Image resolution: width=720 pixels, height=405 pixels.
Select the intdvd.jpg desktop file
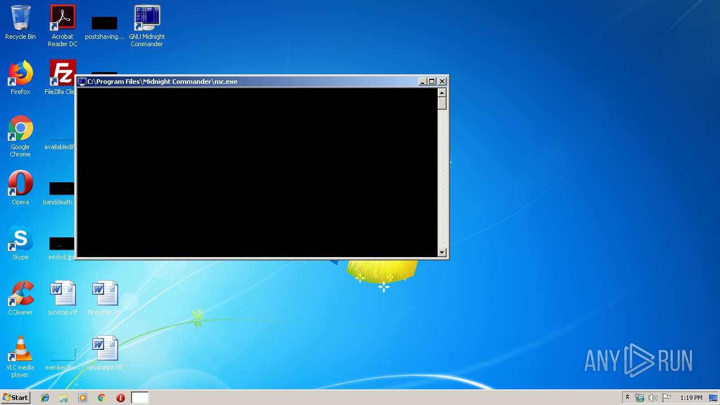(x=61, y=249)
